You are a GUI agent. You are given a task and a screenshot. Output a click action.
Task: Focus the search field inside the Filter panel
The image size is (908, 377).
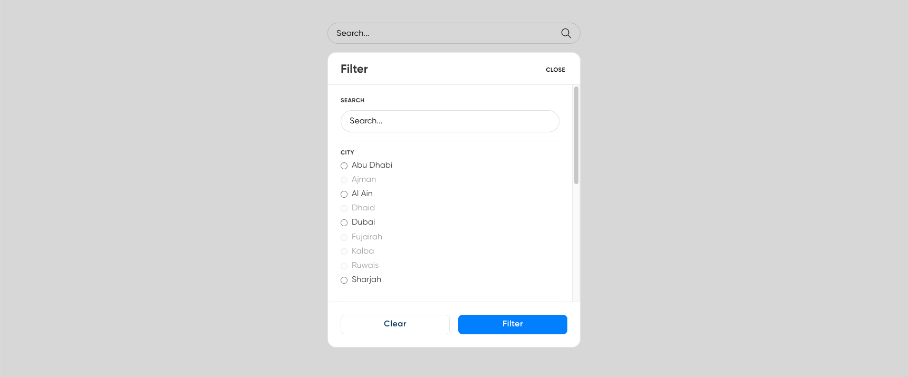coord(449,121)
